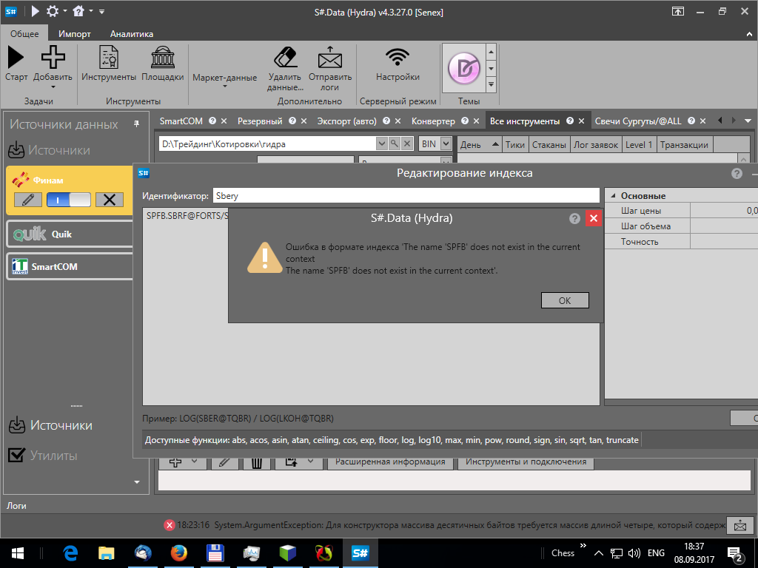Close the S#.Data error dialog

pos(594,218)
